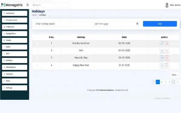Select checkbox for Republic Day row
181x113 pixels.
(x=37, y=57)
